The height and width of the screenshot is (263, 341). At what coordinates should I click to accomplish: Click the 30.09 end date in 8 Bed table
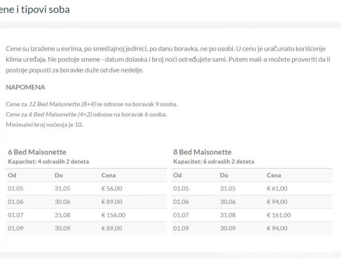point(228,228)
